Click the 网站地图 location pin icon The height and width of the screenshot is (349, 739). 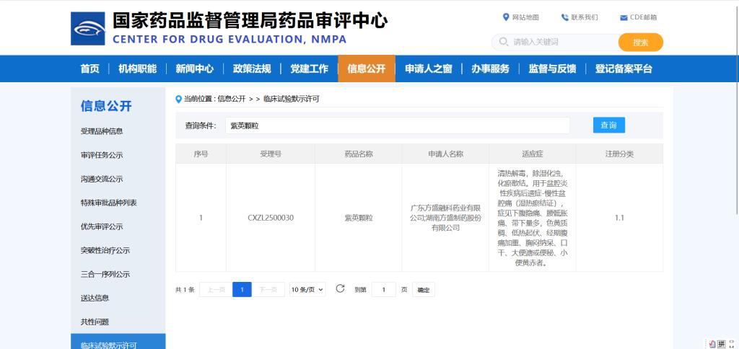[506, 17]
